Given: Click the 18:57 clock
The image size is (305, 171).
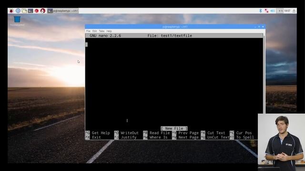Looking at the screenshot, I should click(287, 11).
